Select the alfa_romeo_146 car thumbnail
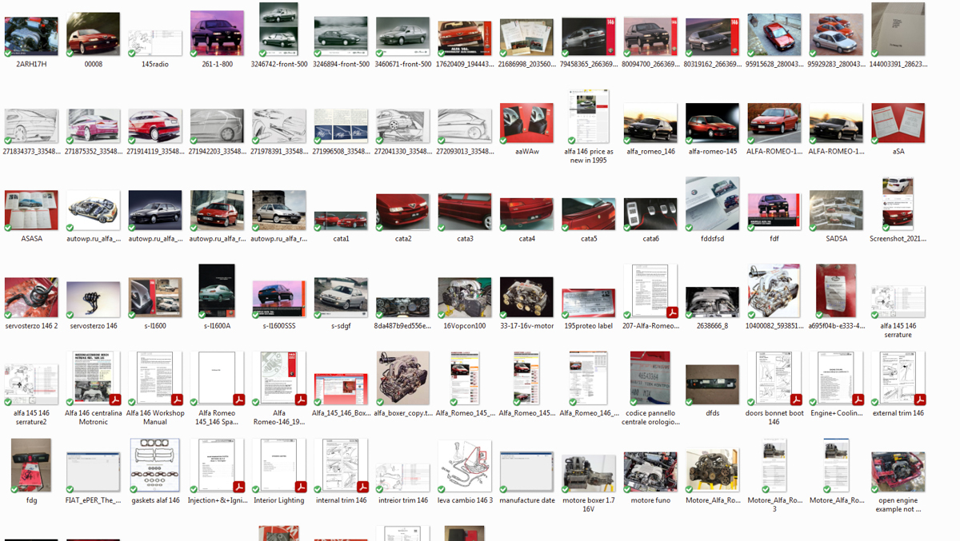 tap(650, 124)
